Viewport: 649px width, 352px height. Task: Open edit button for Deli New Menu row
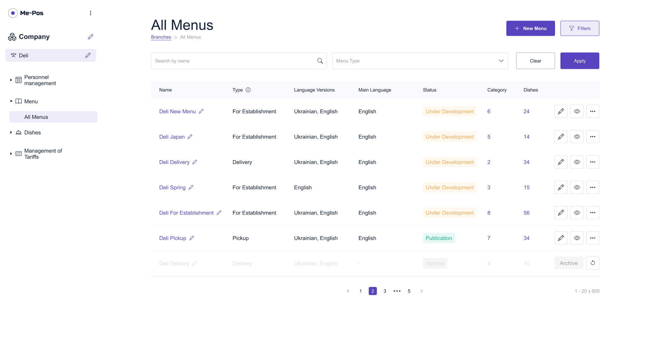coord(561,111)
